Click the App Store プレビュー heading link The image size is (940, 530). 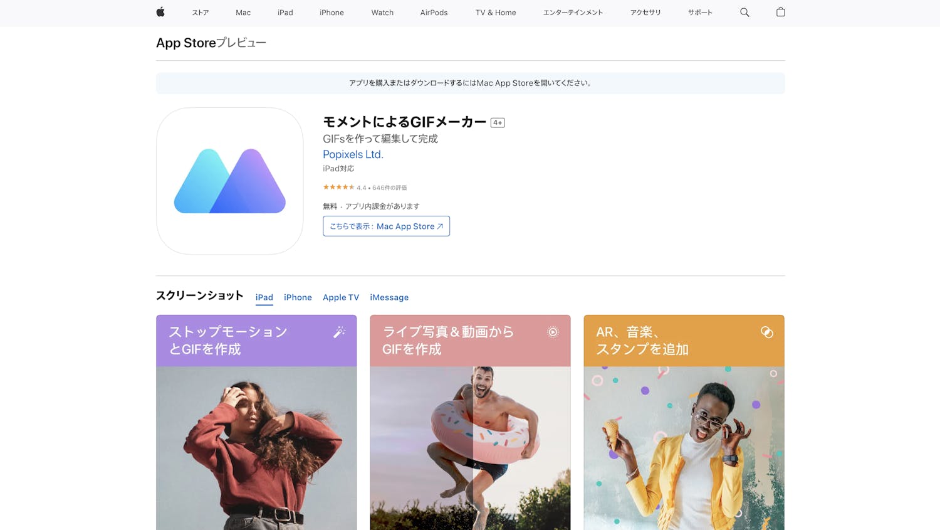(211, 43)
